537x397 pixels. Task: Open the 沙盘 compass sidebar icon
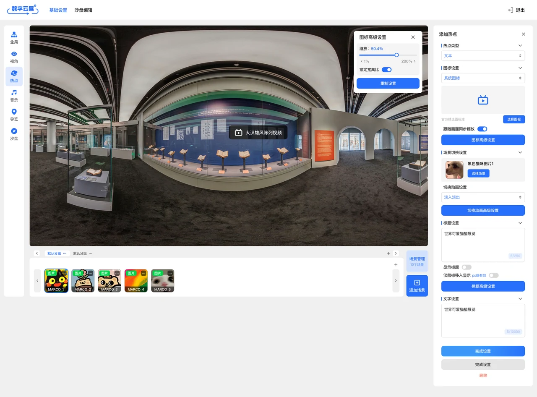pos(14,134)
